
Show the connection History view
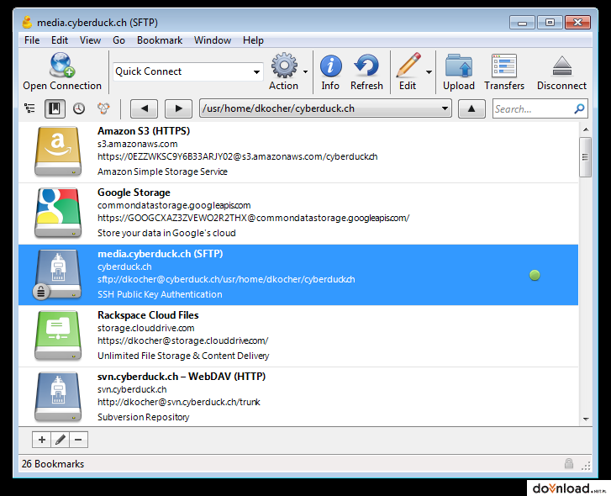pos(79,108)
